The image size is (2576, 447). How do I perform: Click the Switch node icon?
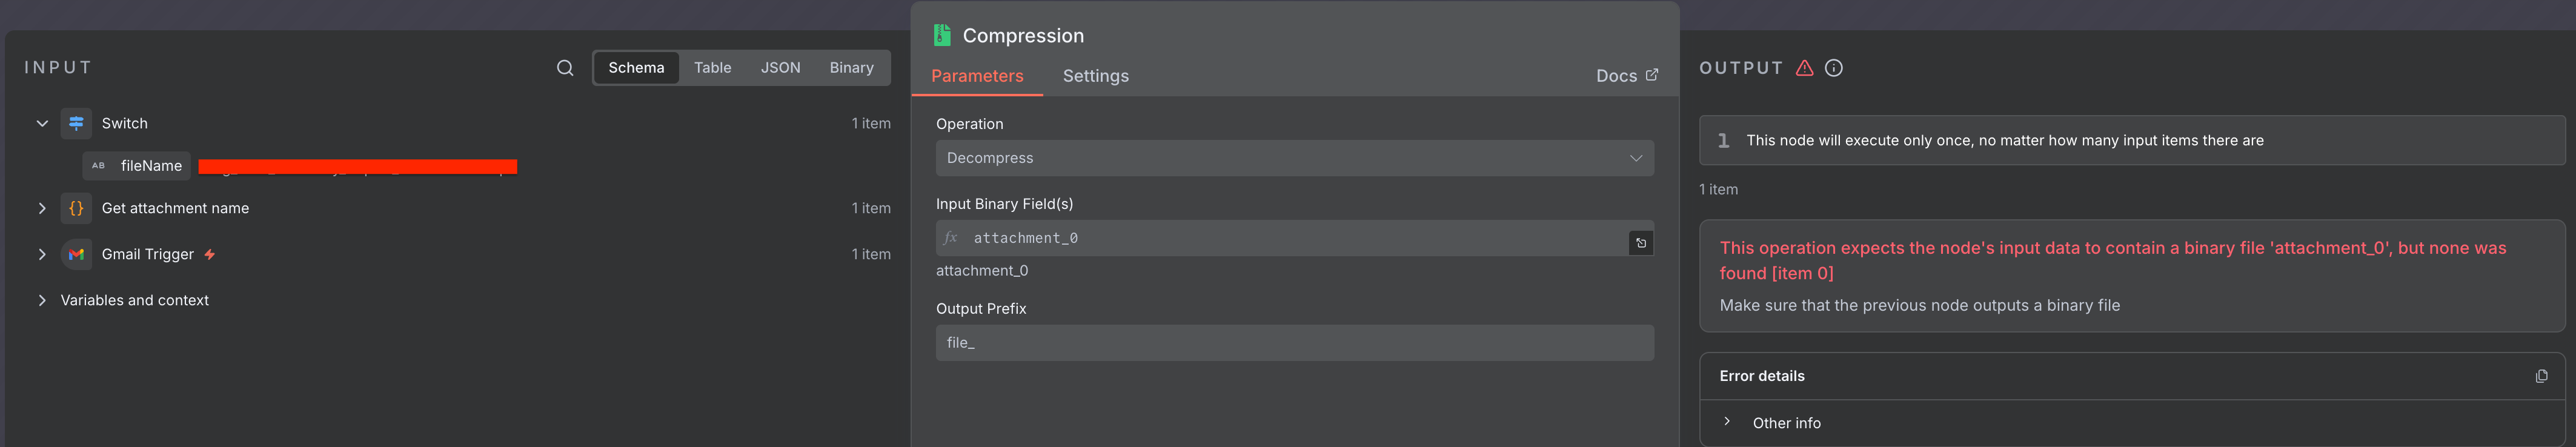[76, 123]
